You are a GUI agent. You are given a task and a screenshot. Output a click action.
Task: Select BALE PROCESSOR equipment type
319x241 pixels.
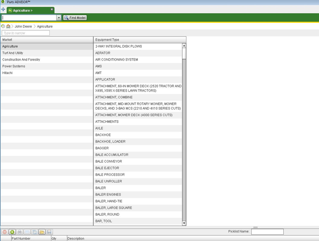coord(138,175)
